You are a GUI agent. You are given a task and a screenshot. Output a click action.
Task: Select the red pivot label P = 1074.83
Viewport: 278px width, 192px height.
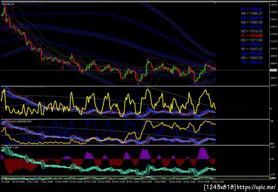click(252, 36)
